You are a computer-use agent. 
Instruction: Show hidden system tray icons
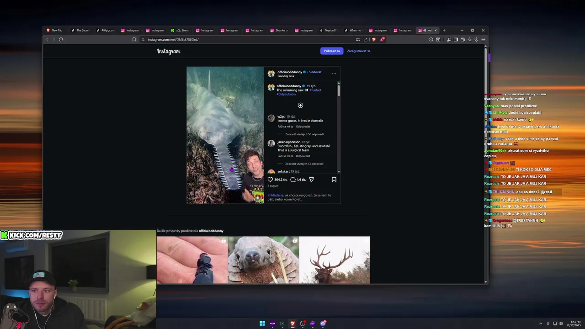click(x=541, y=324)
